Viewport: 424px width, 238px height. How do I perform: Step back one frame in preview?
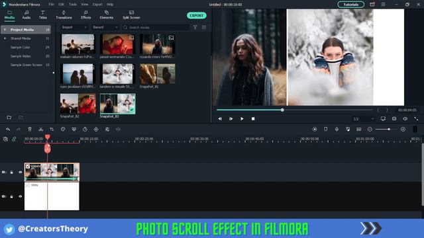click(220, 119)
